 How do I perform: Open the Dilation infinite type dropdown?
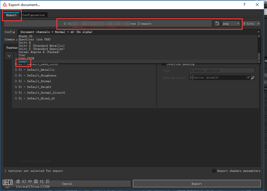(222, 70)
